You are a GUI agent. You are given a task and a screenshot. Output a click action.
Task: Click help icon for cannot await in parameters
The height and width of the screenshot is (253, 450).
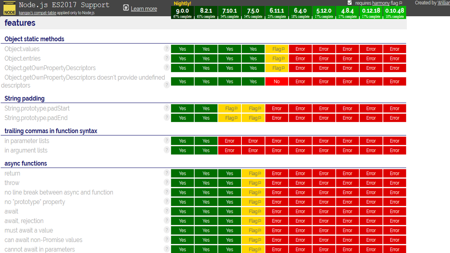(167, 249)
